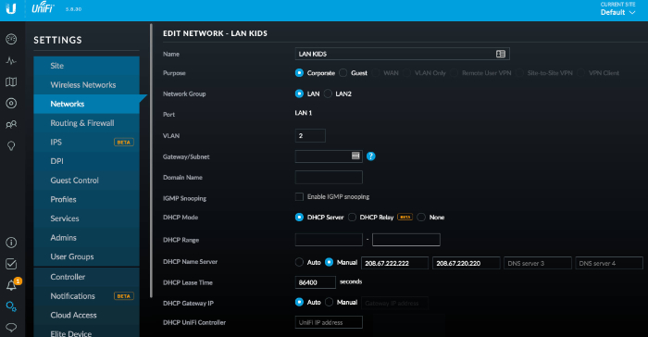The width and height of the screenshot is (648, 337).
Task: Click the settings panel vertical scrollbar
Action: coord(151,160)
